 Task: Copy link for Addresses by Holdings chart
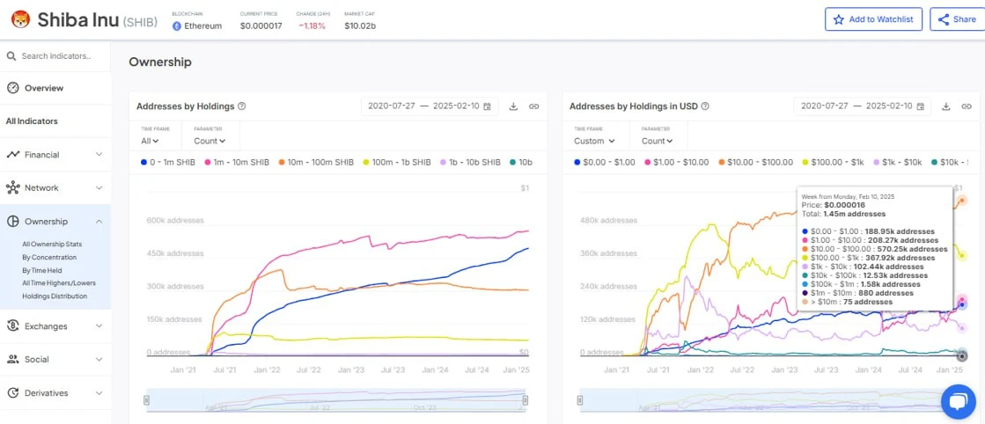pos(534,106)
